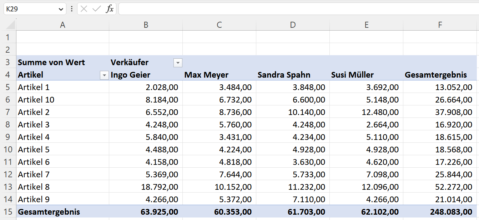Image resolution: width=479 pixels, height=220 pixels.
Task: Select the 'Artikel 4' row label
Action: point(63,137)
